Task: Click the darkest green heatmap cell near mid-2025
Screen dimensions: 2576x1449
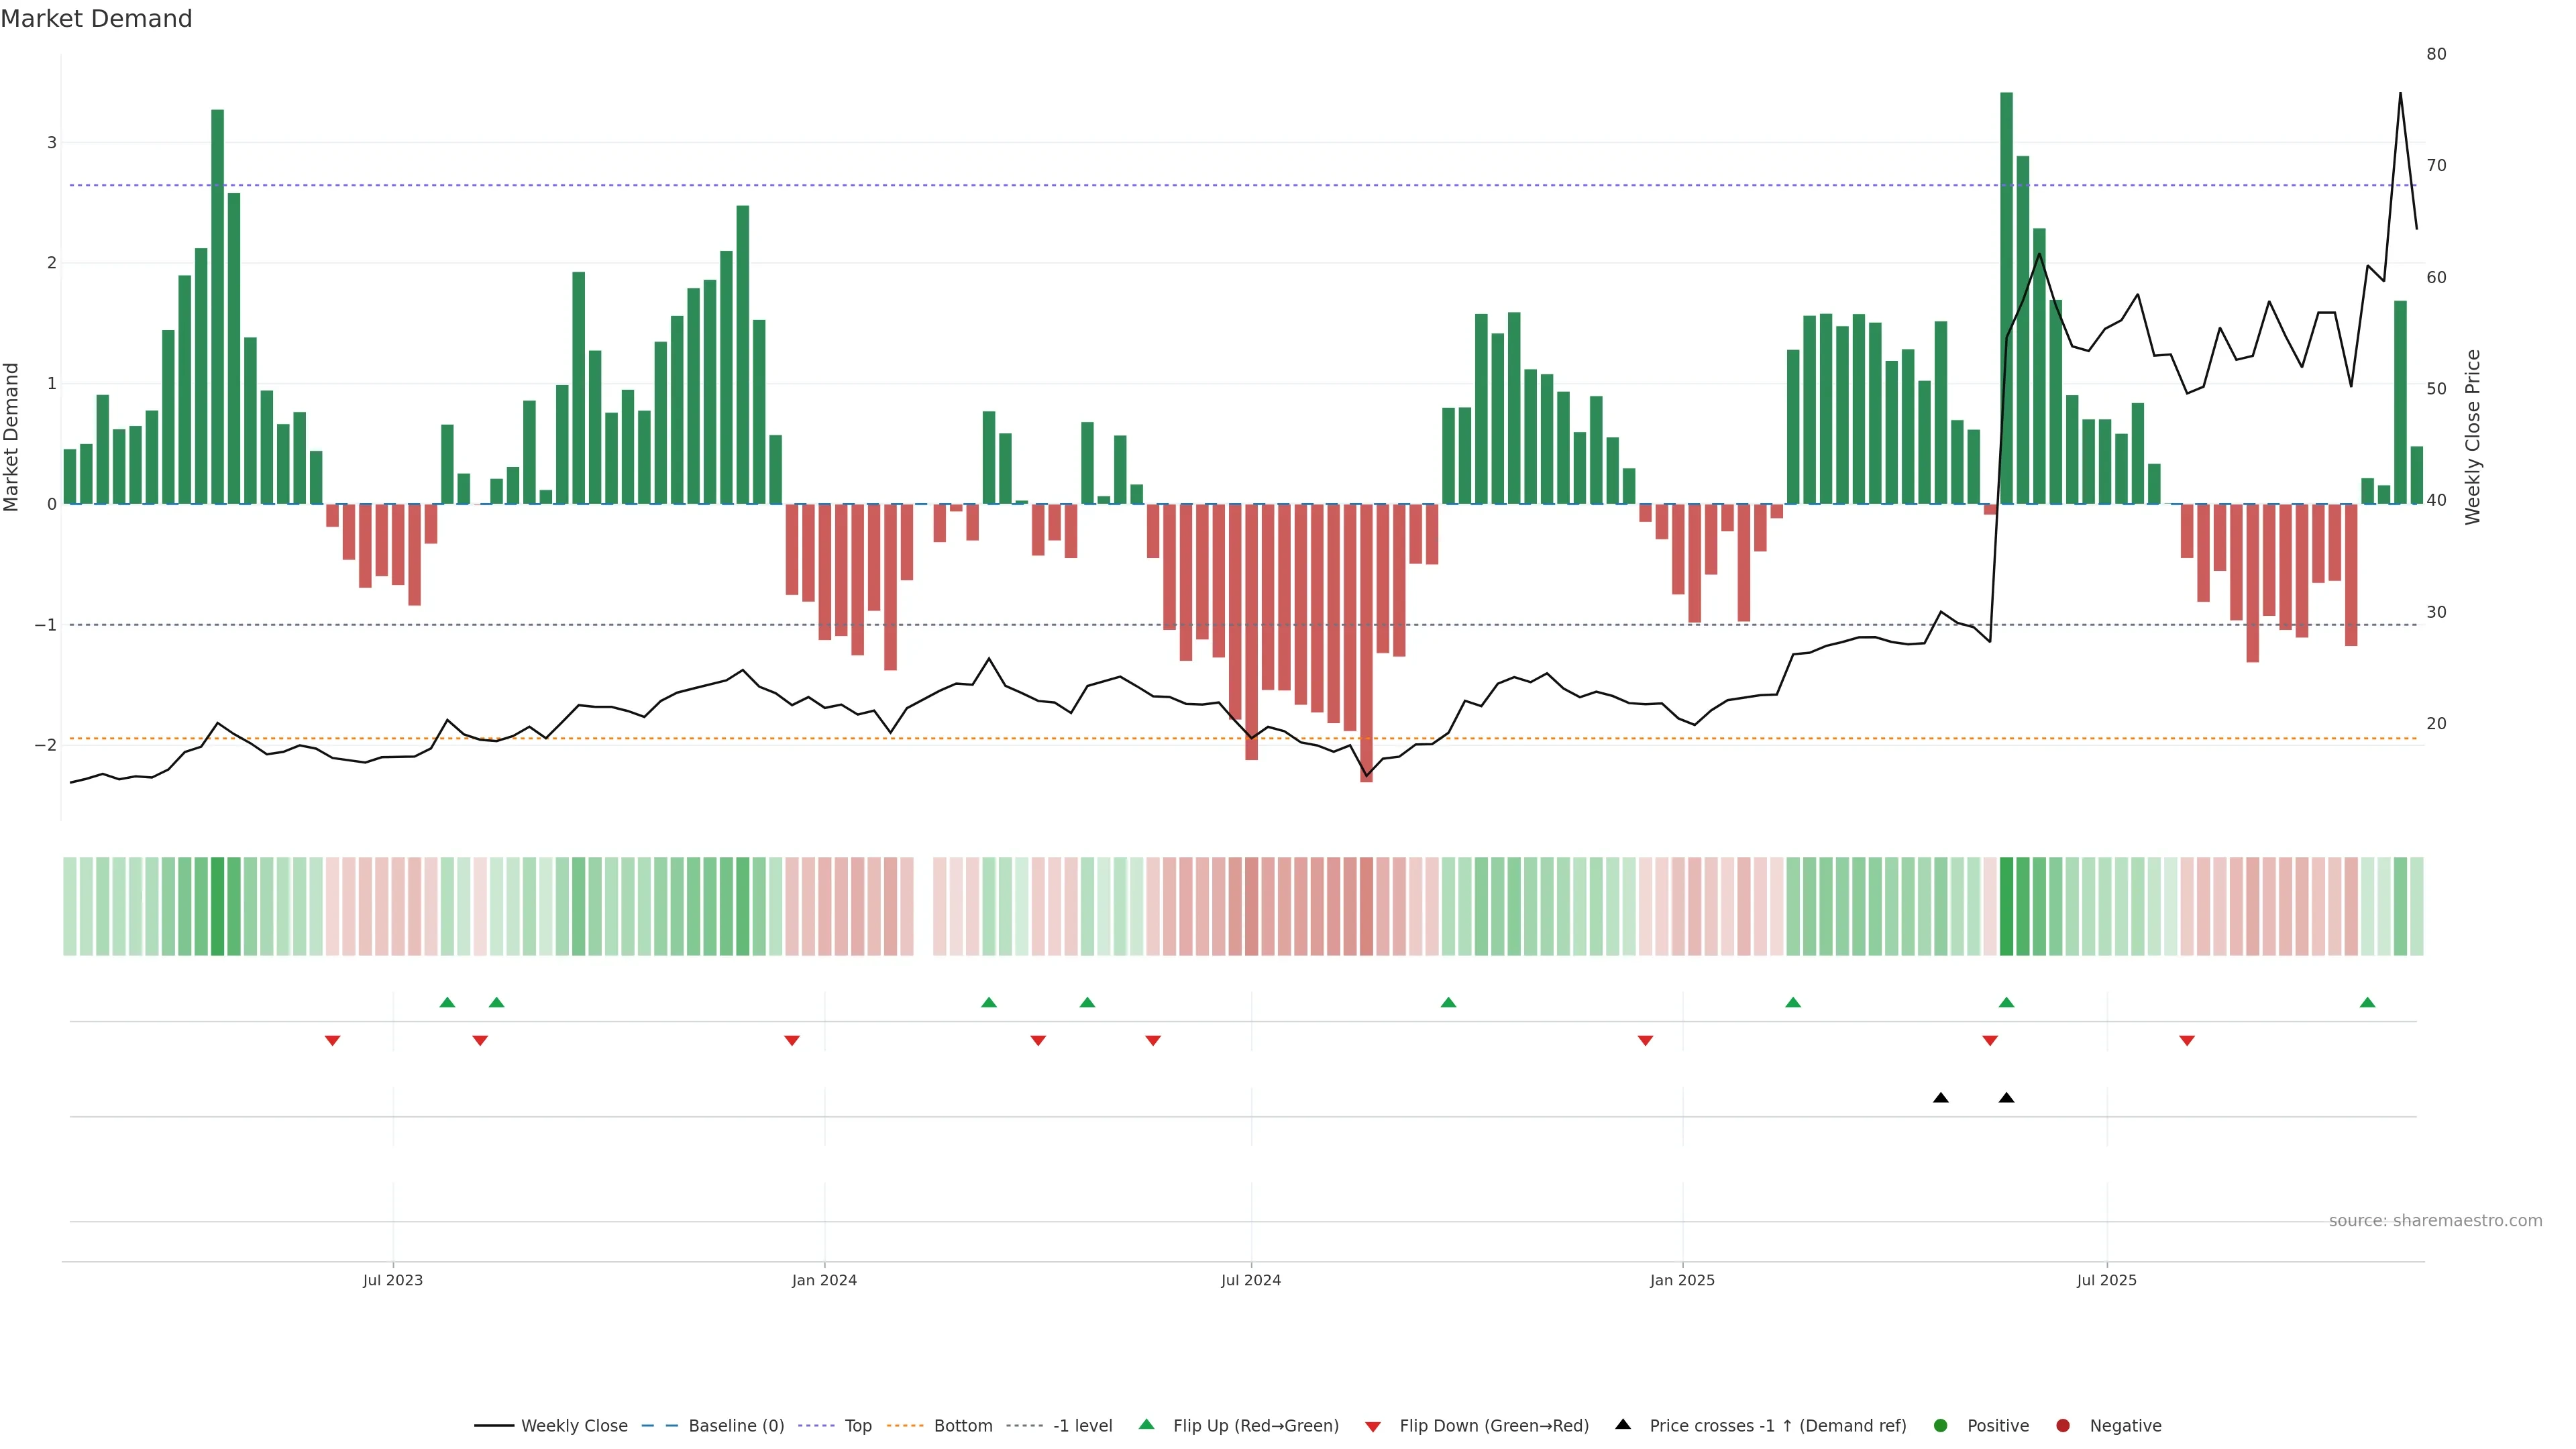Action: pyautogui.click(x=2006, y=906)
